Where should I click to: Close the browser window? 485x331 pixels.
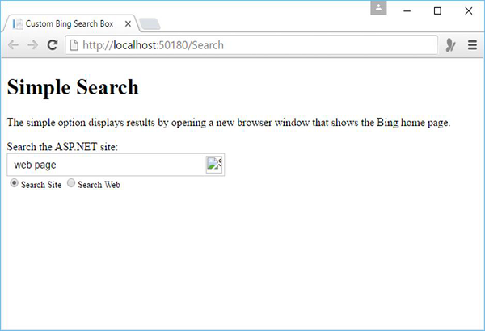[x=468, y=11]
